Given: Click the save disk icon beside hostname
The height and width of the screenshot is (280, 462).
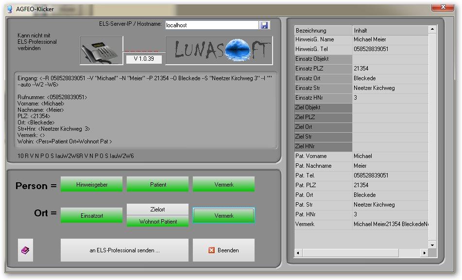Looking at the screenshot, I should pos(264,25).
